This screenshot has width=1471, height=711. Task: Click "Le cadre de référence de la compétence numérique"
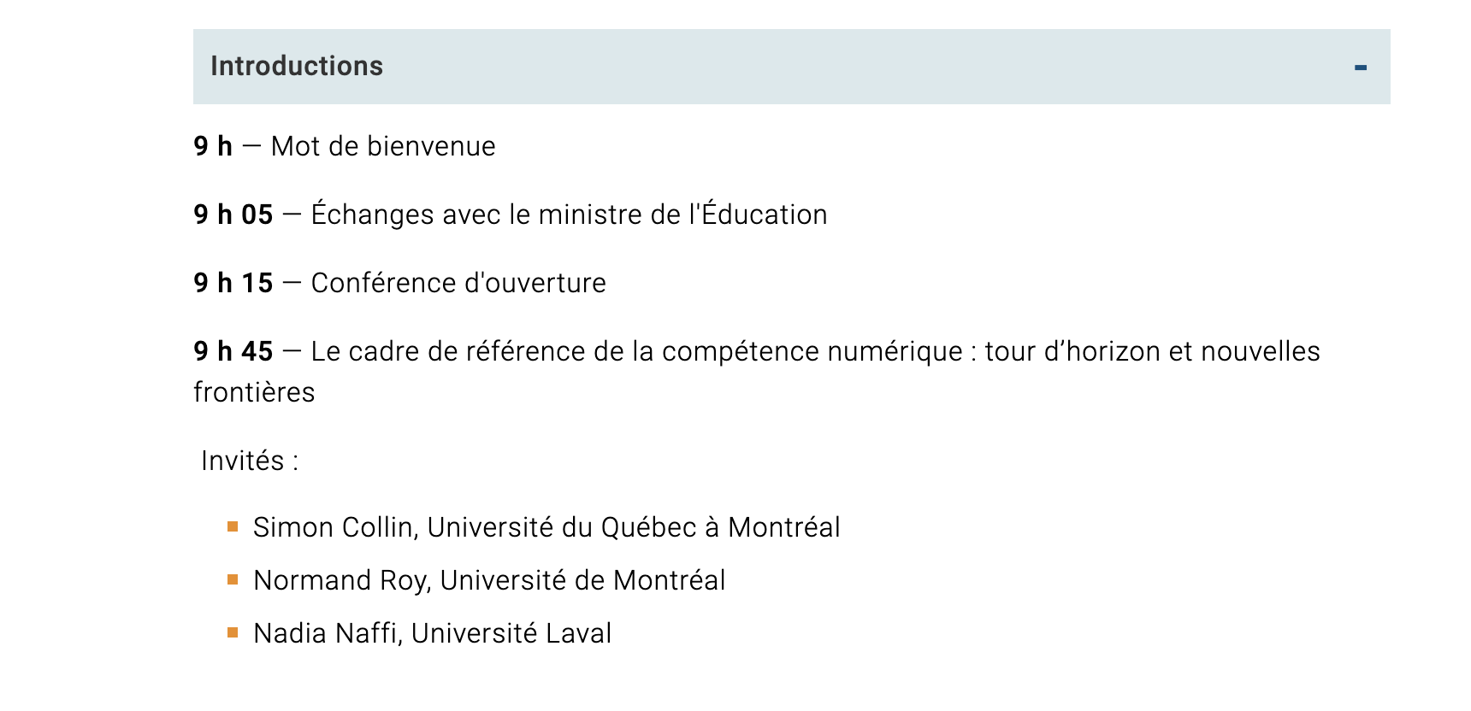(636, 351)
